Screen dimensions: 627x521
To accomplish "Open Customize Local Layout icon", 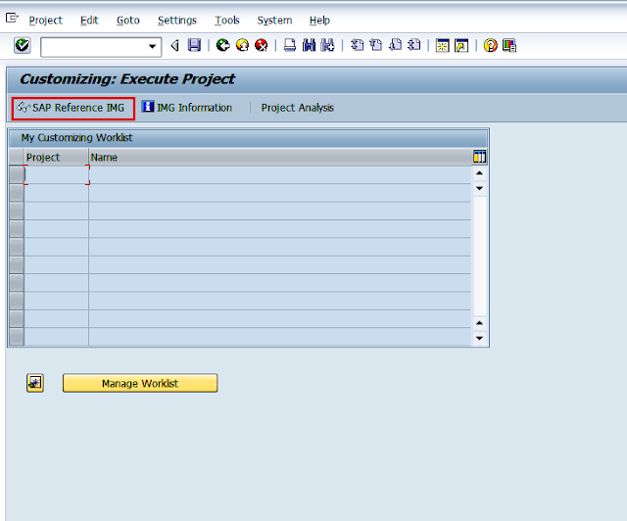I will click(x=509, y=46).
